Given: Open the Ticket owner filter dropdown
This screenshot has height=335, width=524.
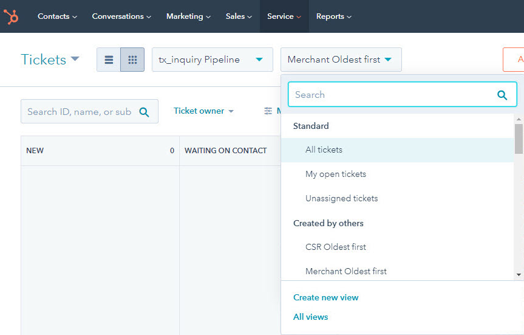Looking at the screenshot, I should pos(203,111).
